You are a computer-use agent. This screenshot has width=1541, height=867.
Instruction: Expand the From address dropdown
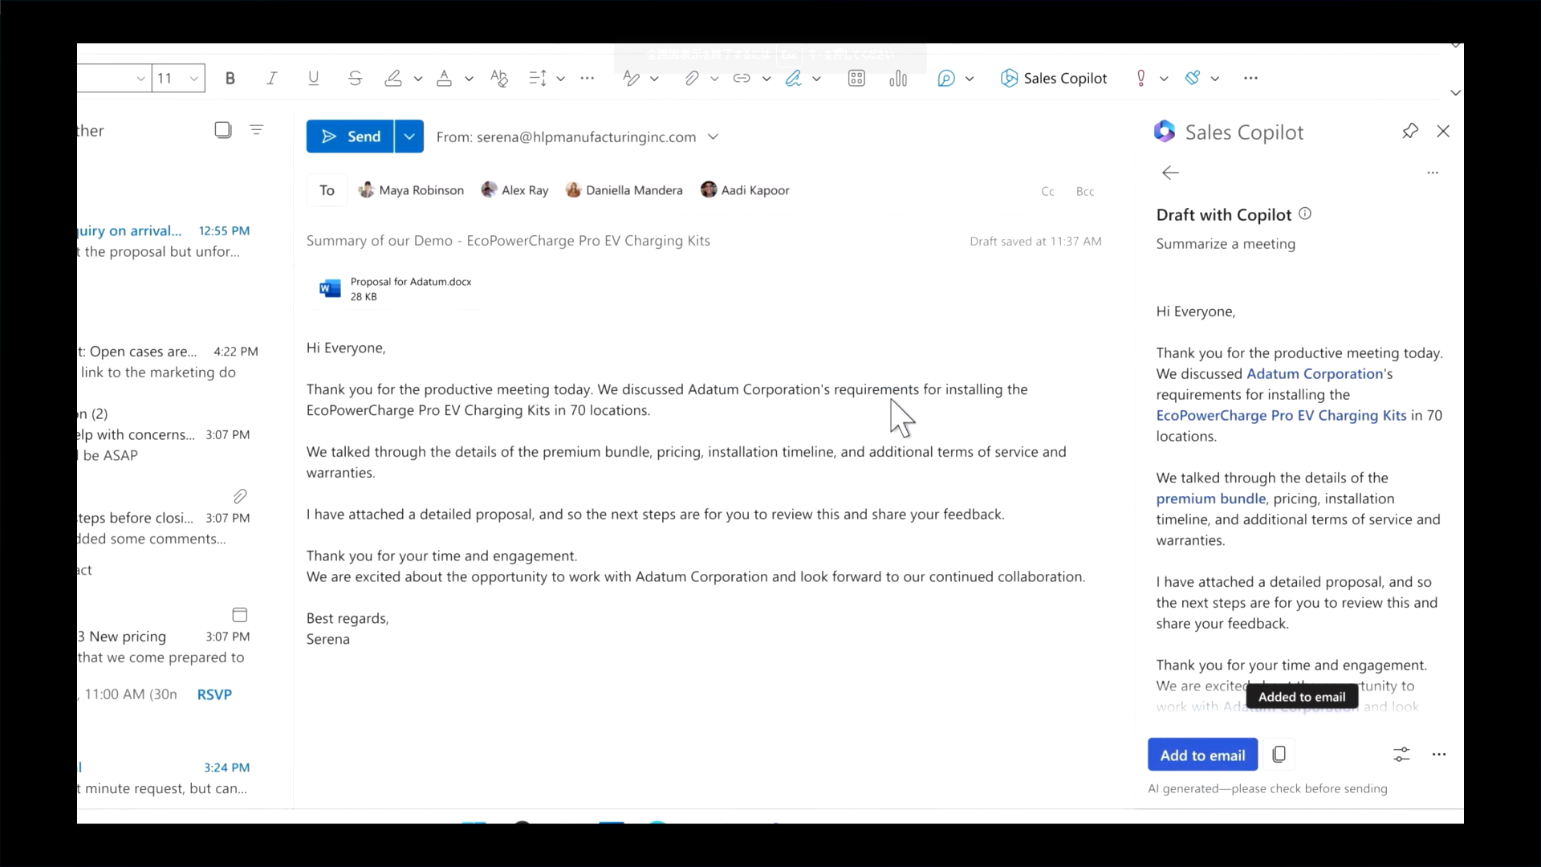tap(713, 137)
